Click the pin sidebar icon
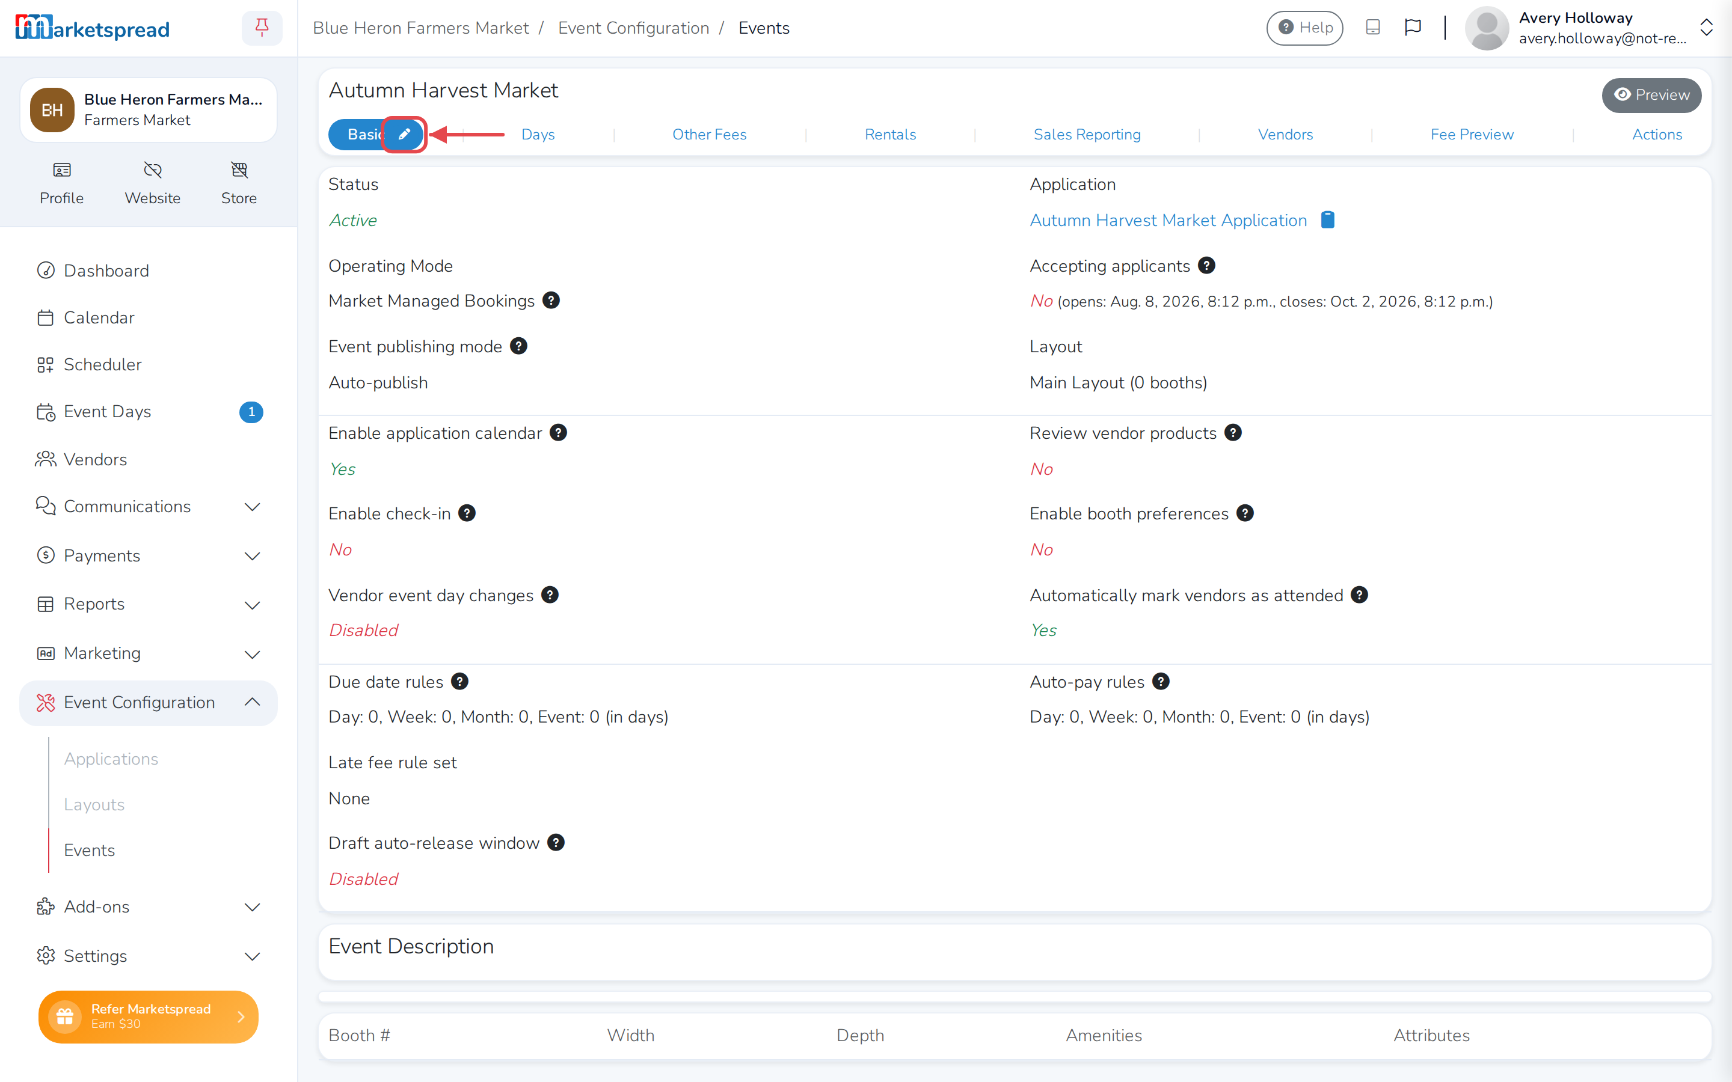 [262, 28]
